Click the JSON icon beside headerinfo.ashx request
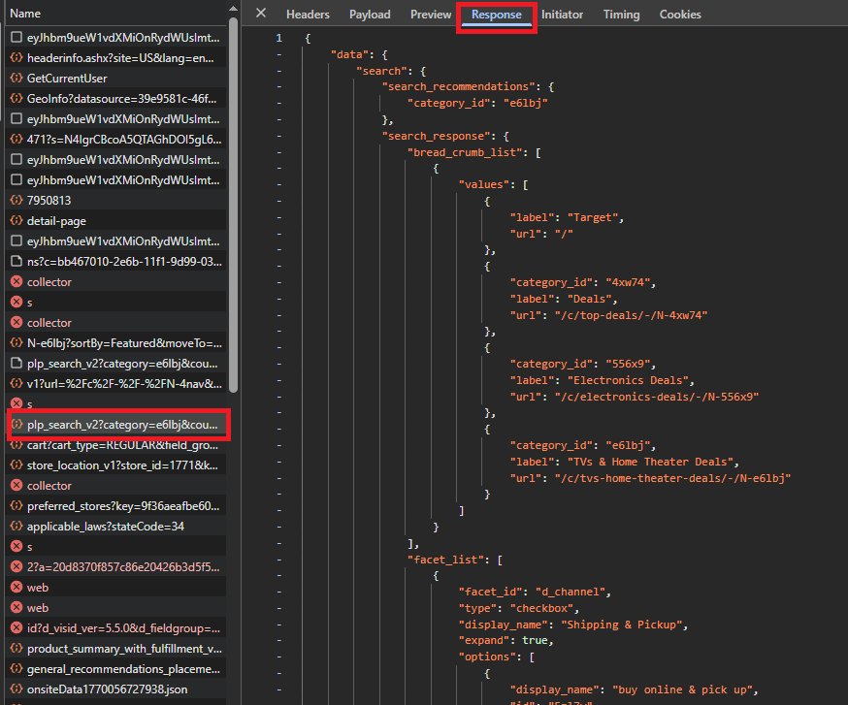The height and width of the screenshot is (705, 848). coord(16,57)
